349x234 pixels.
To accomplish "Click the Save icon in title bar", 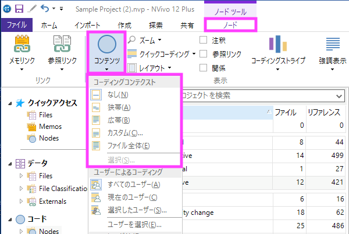I will point(19,9).
